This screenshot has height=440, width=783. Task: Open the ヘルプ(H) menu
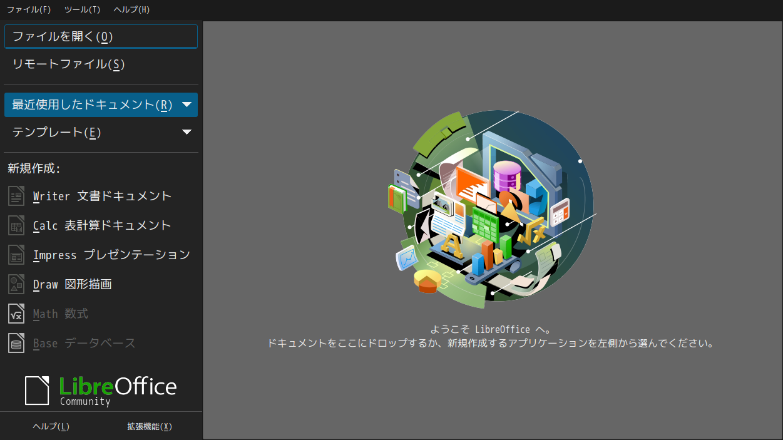tap(131, 9)
